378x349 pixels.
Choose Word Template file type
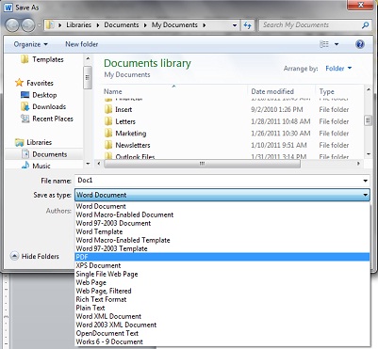[222, 231]
